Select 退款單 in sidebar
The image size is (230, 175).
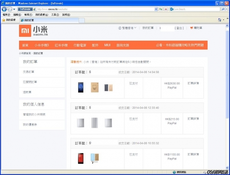tap(27, 92)
